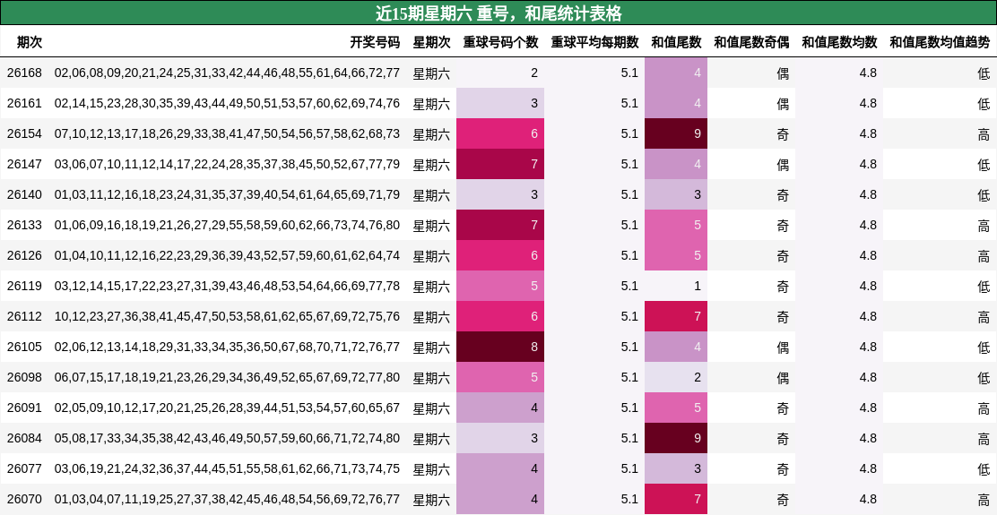The image size is (997, 515).
Task: Click period number 26105
Action: click(x=24, y=348)
